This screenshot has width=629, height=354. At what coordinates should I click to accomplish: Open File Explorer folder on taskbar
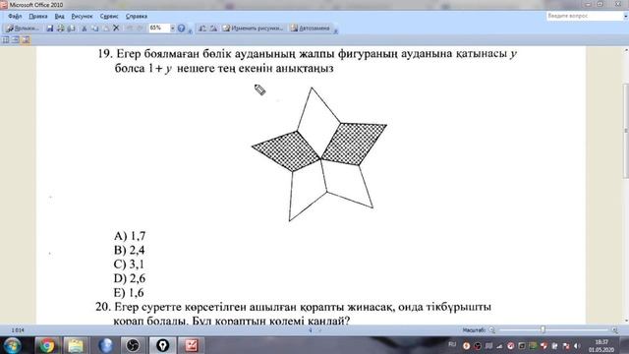76,345
